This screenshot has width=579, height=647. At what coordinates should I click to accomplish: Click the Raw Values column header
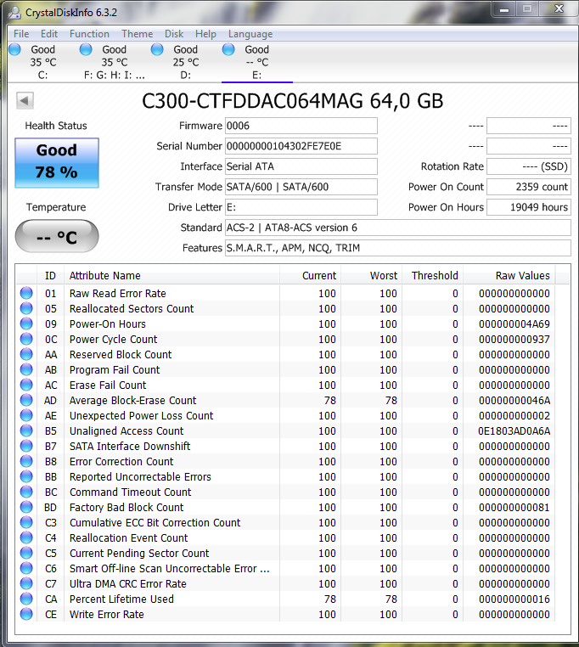pyautogui.click(x=509, y=276)
